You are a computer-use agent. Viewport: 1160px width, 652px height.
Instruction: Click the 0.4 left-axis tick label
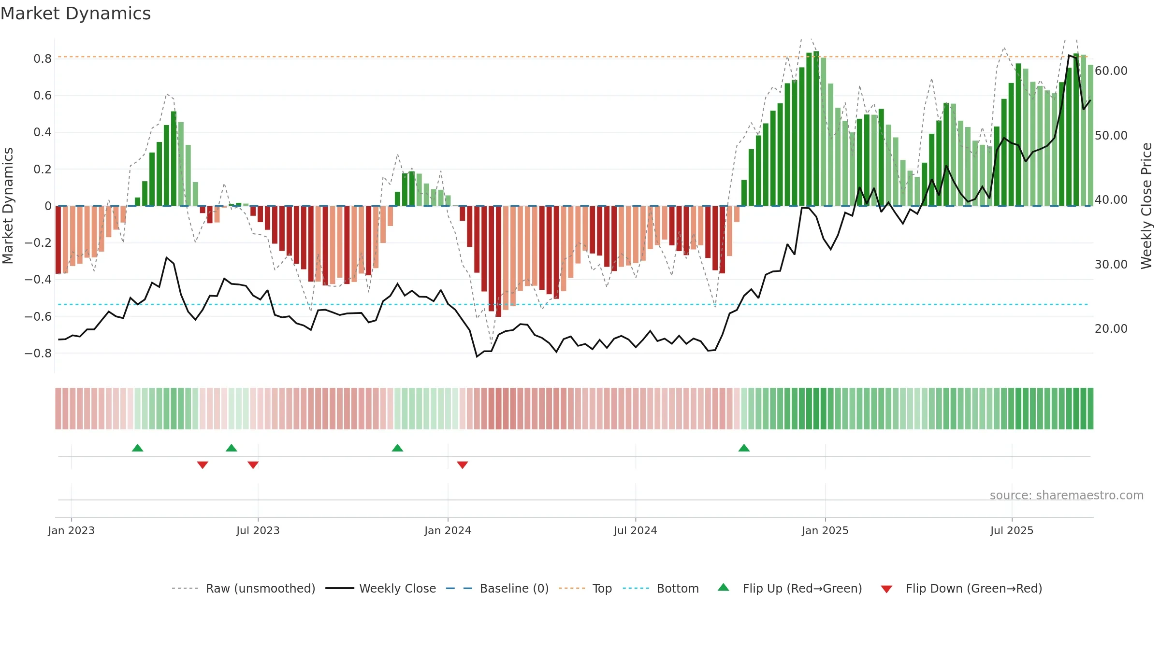(43, 132)
